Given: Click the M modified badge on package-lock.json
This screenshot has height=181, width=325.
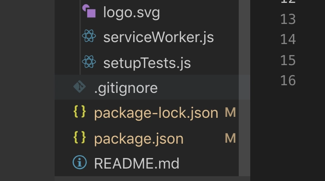Looking at the screenshot, I should pyautogui.click(x=230, y=113).
